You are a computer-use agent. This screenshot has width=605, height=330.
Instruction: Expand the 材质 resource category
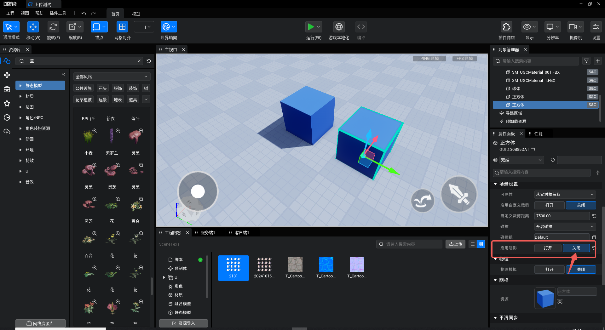[x=20, y=96]
